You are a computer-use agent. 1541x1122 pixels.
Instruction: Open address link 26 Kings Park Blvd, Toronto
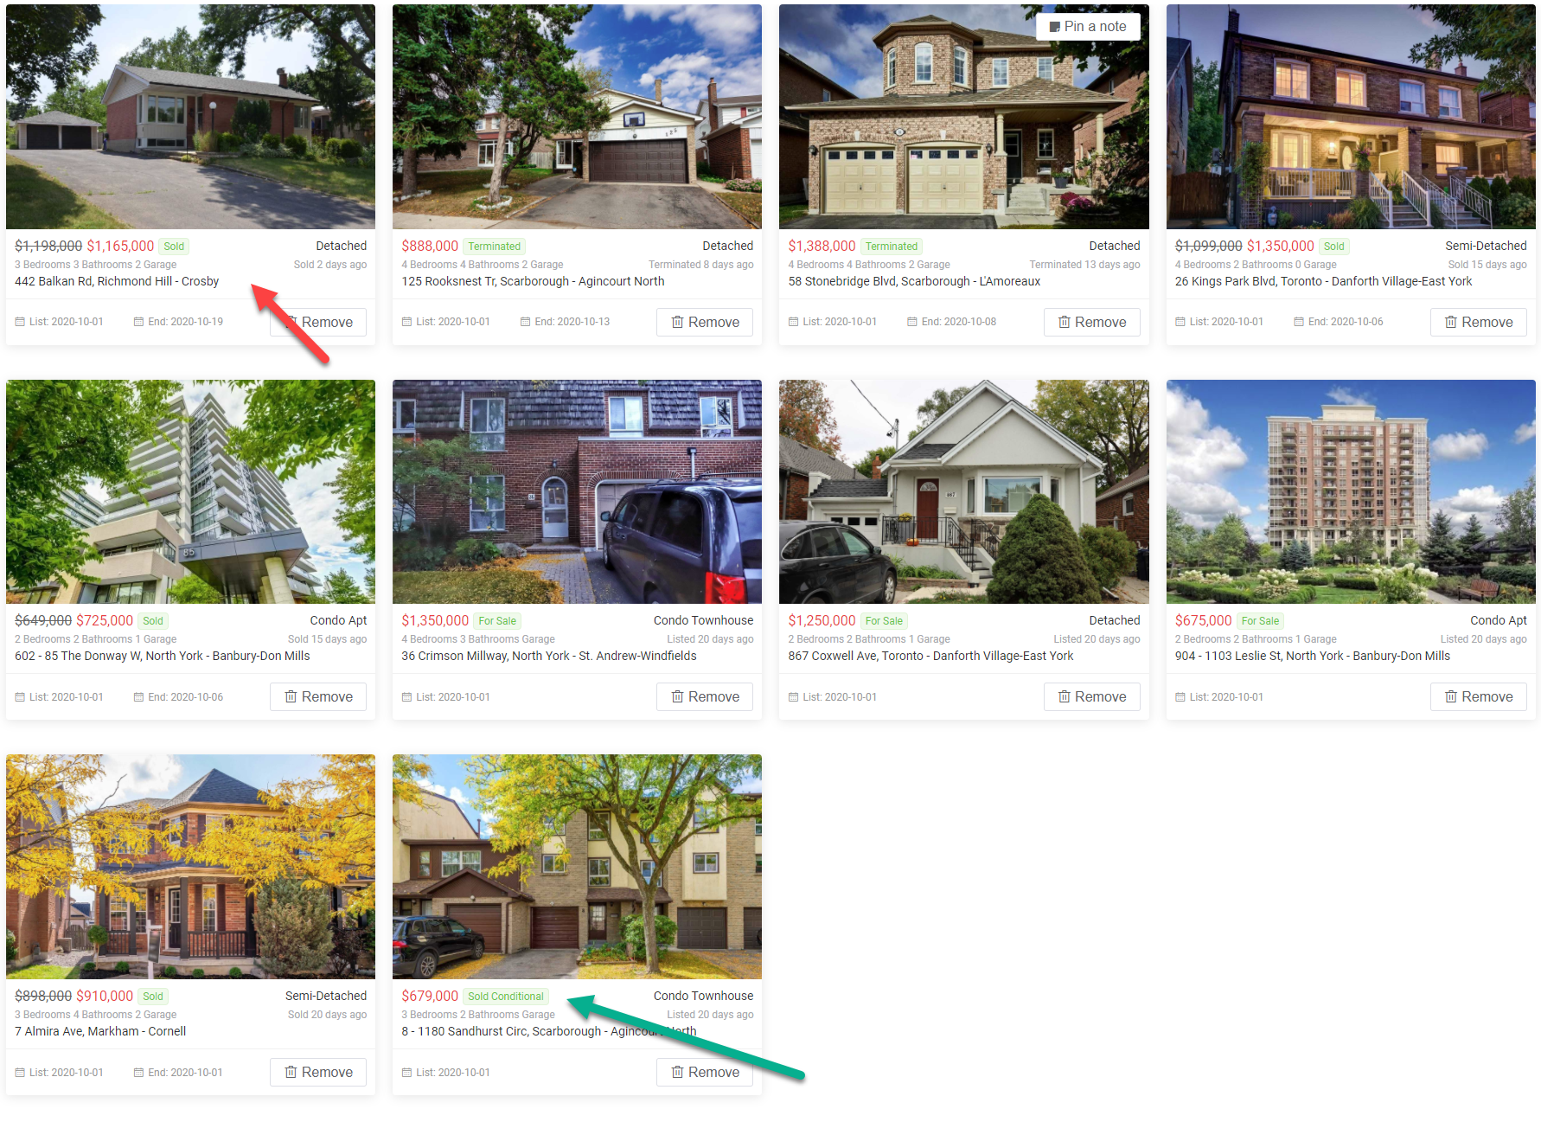[x=1323, y=281]
